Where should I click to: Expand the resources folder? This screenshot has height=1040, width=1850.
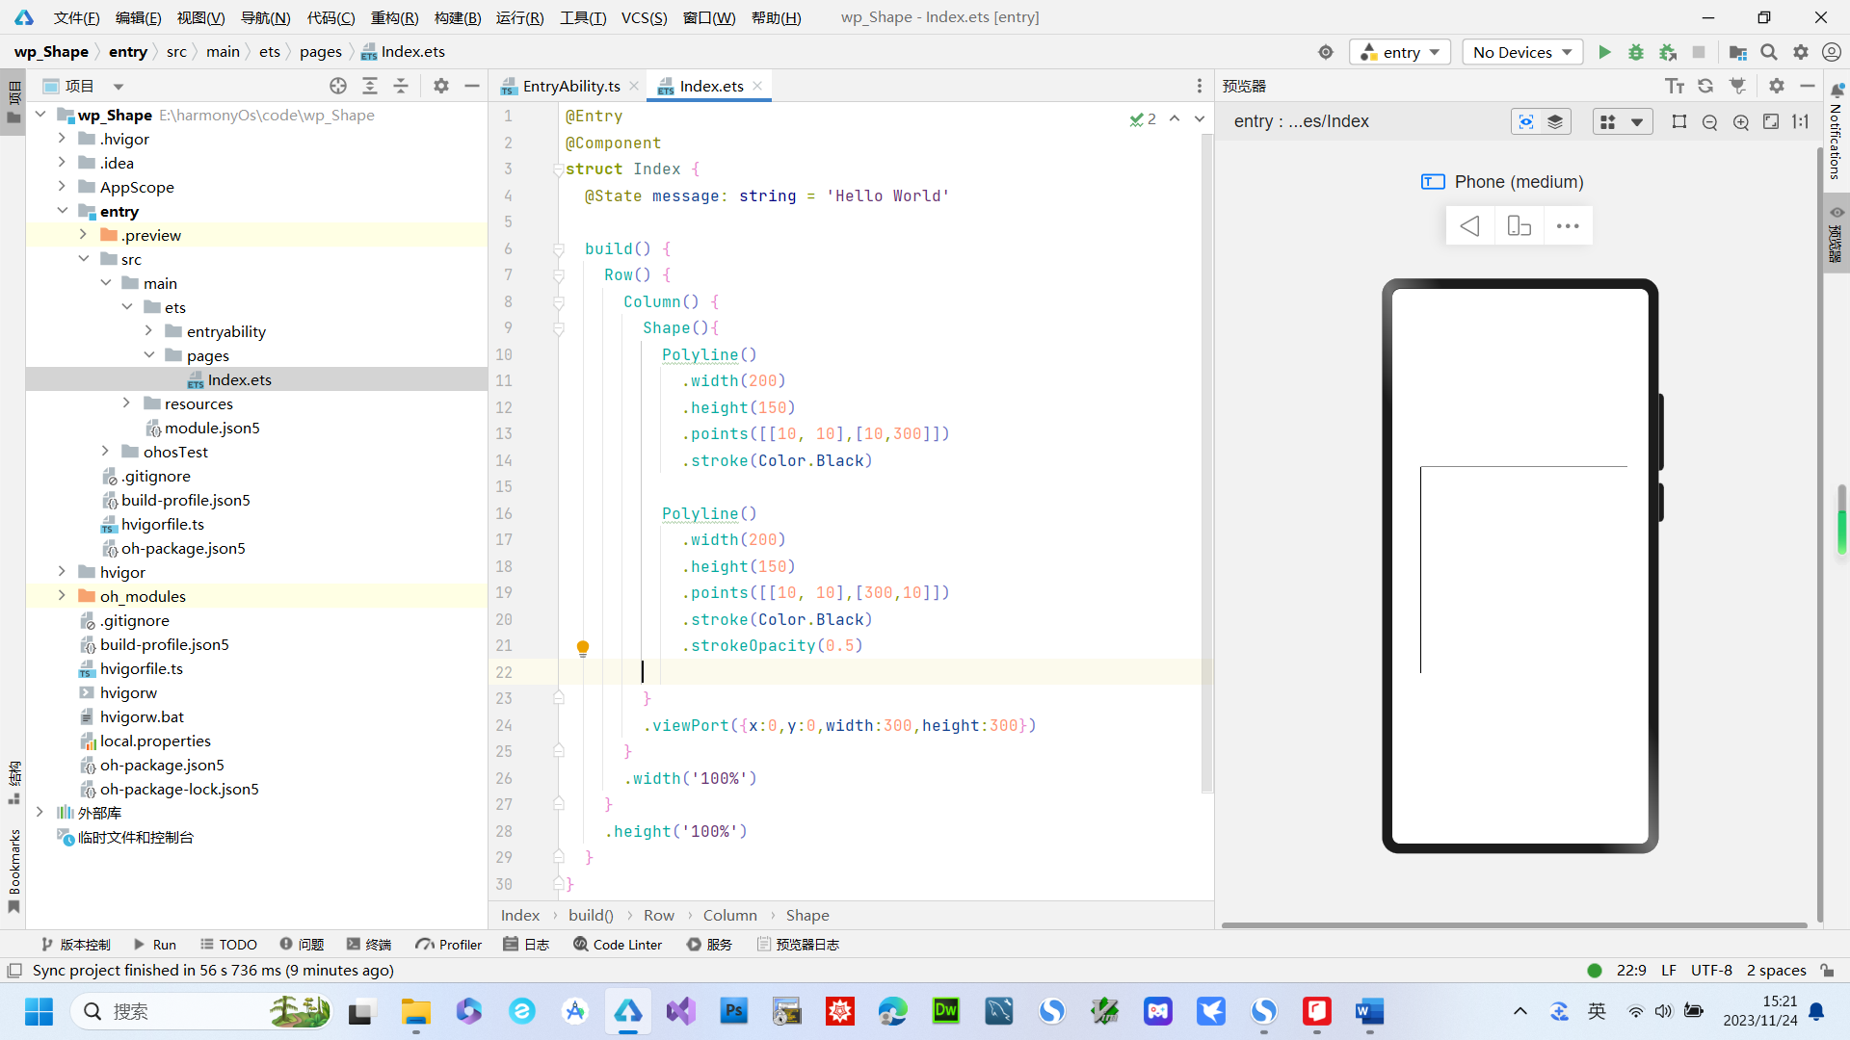[x=126, y=403]
